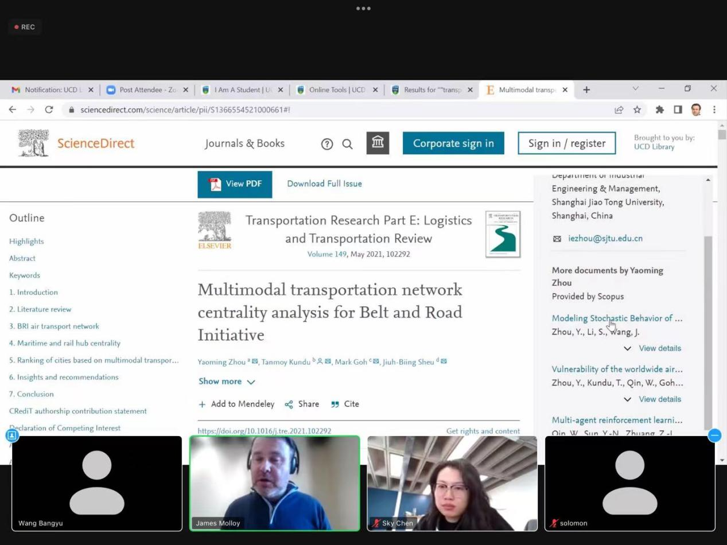
Task: Switch to the Online Tools UCD tab
Action: 336,90
